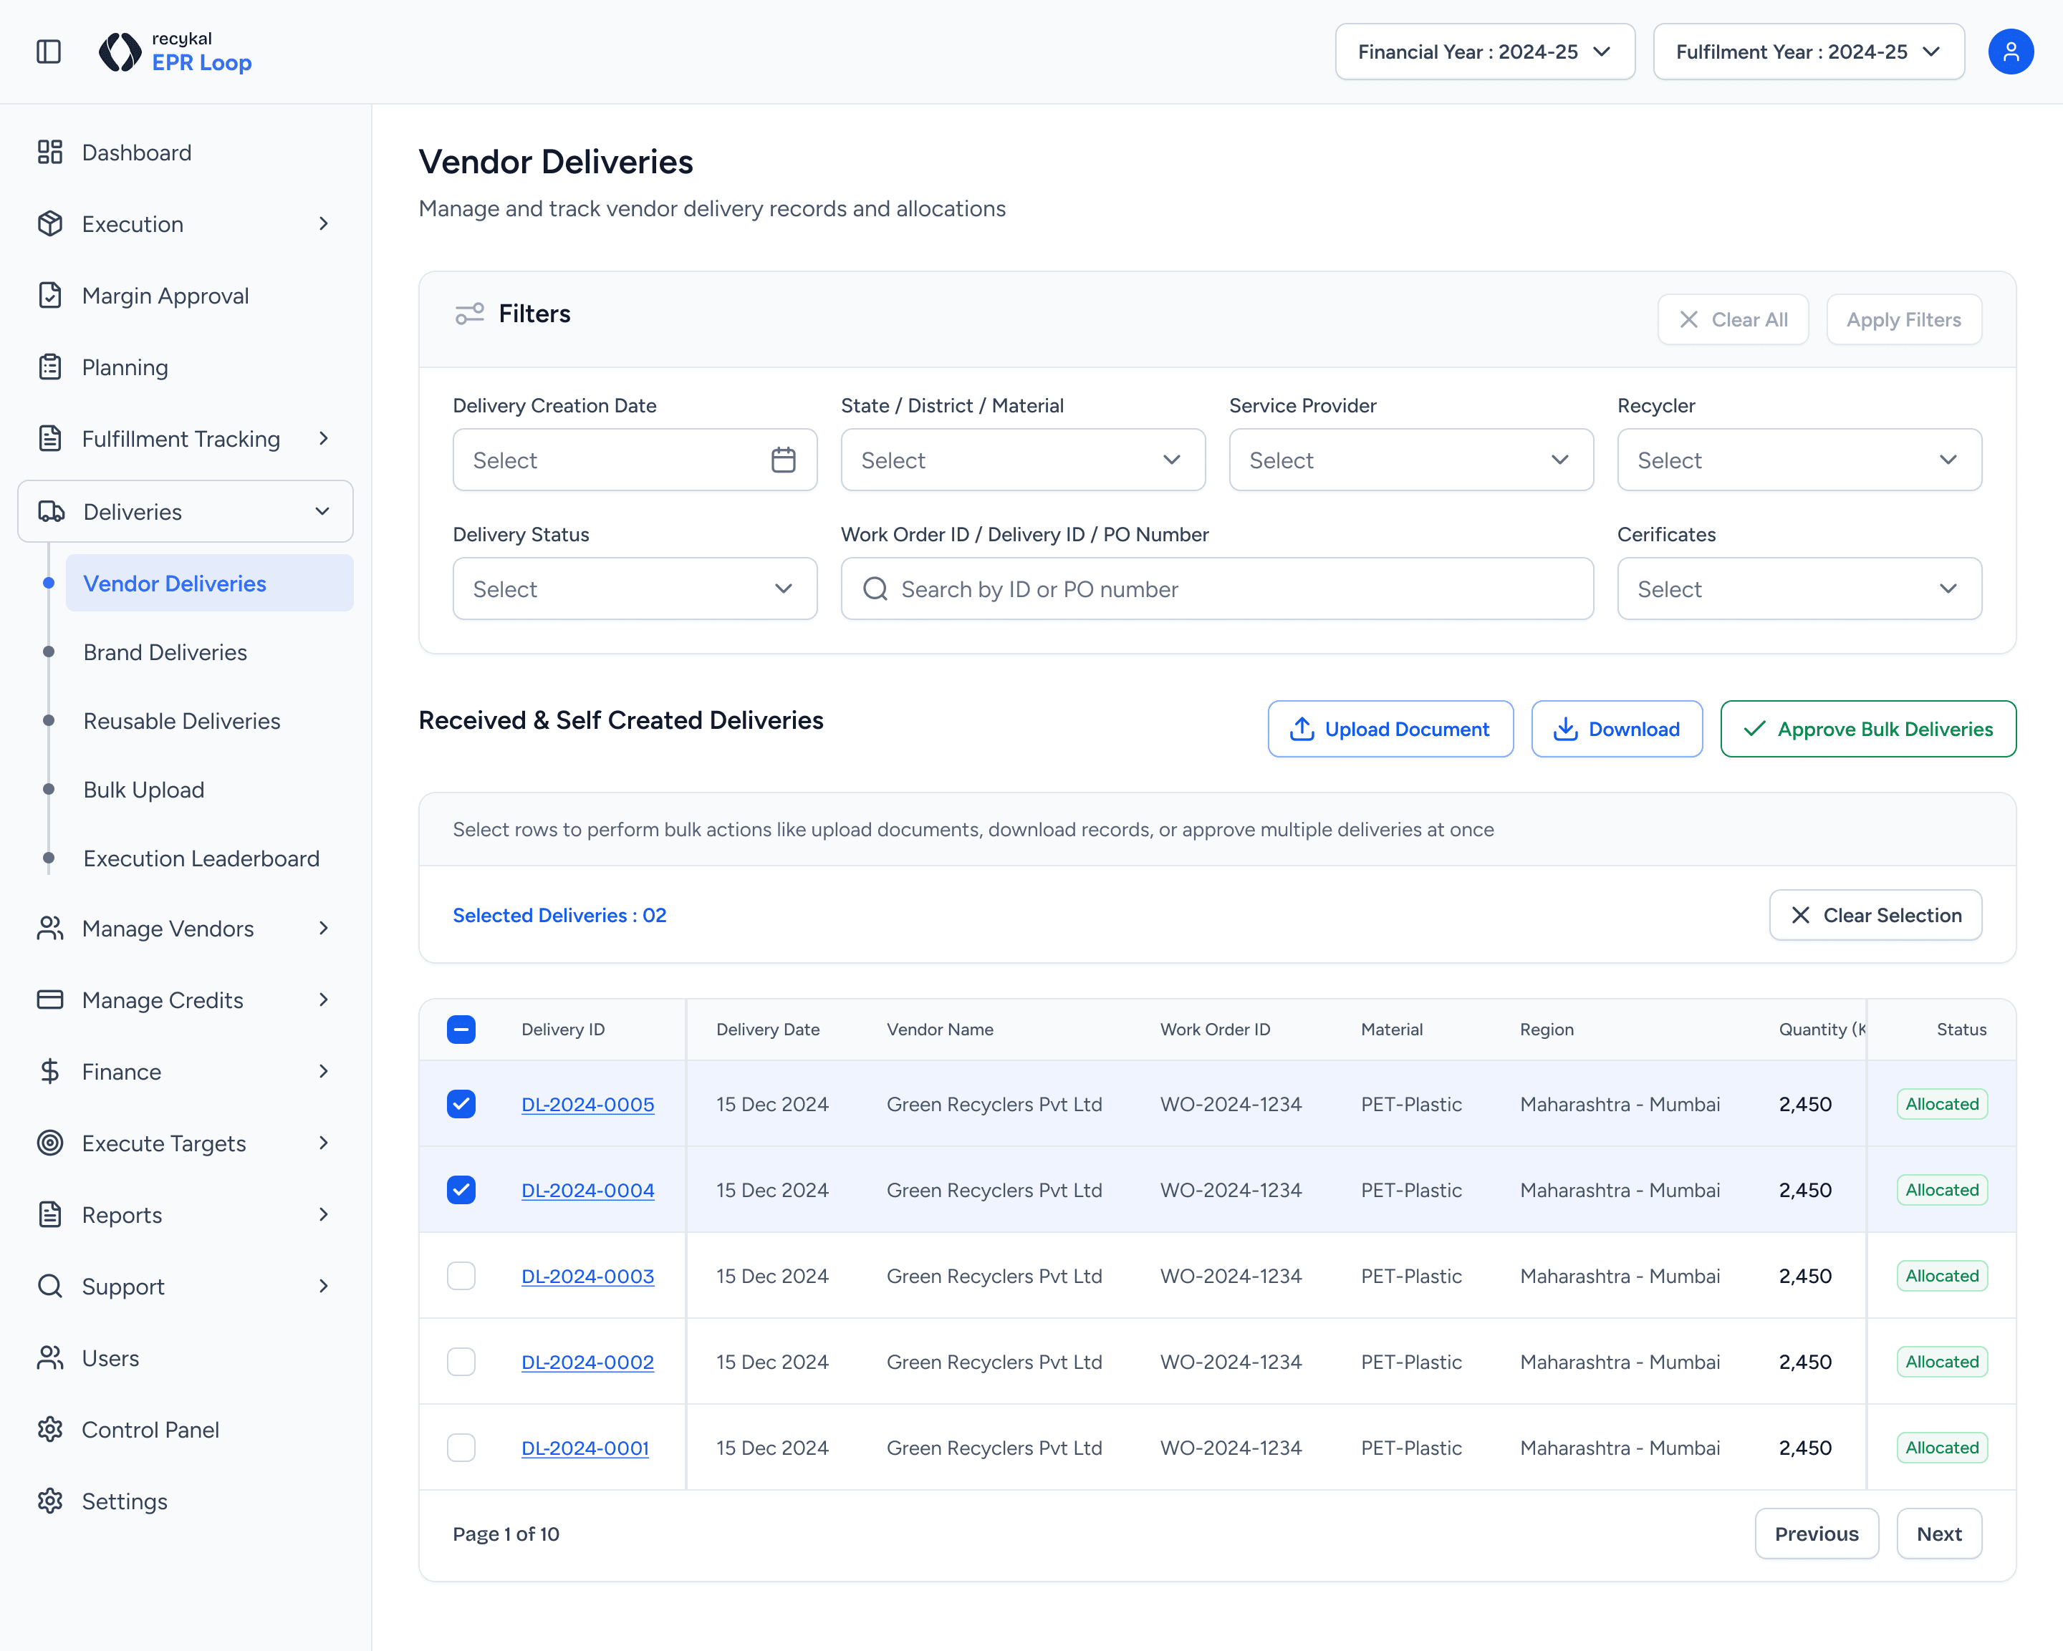2063x1651 pixels.
Task: Open Bulk Upload in sidebar
Action: pos(143,790)
